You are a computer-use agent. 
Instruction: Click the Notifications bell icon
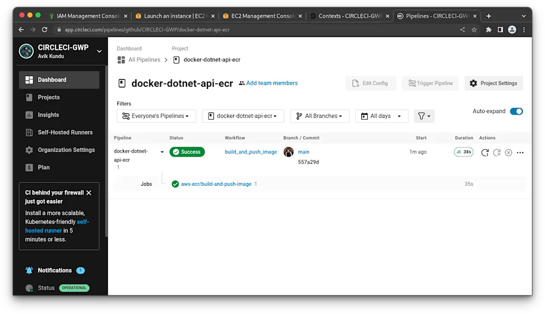click(x=29, y=271)
